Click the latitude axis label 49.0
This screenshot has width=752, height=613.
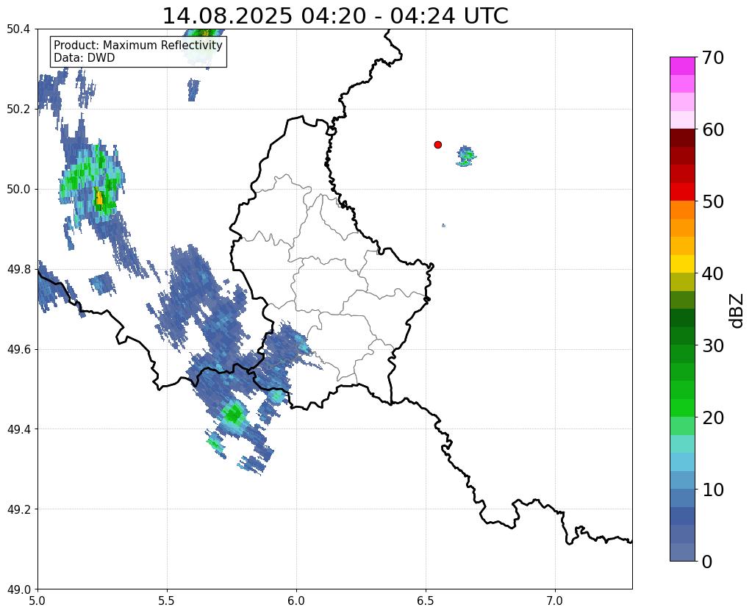click(x=18, y=589)
